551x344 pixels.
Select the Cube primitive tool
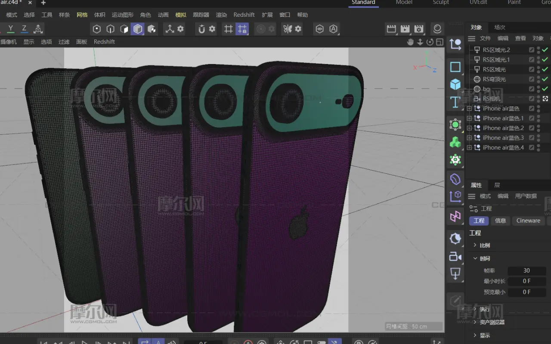pos(455,84)
